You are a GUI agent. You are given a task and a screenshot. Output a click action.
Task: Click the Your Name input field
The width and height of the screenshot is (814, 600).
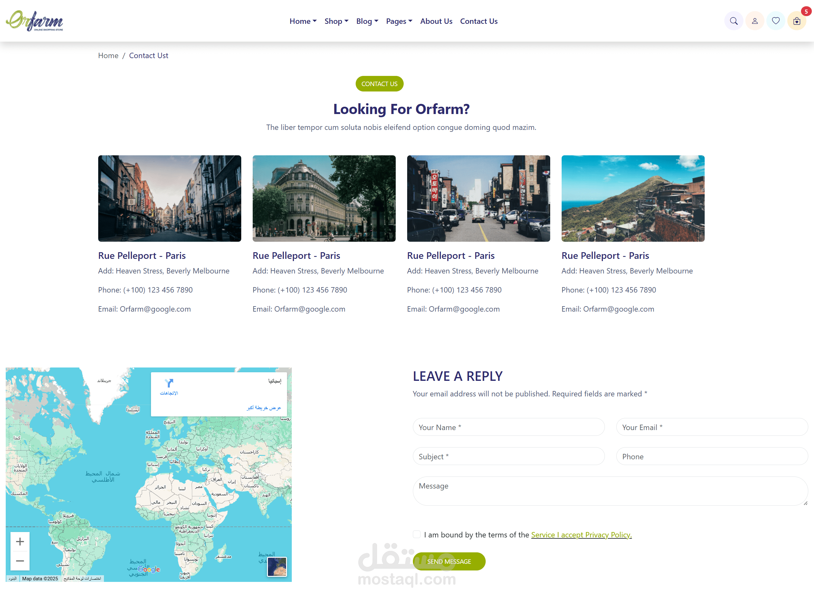pyautogui.click(x=508, y=427)
